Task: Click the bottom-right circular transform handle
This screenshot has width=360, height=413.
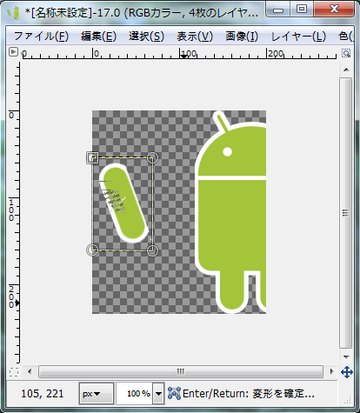Action: (x=152, y=250)
